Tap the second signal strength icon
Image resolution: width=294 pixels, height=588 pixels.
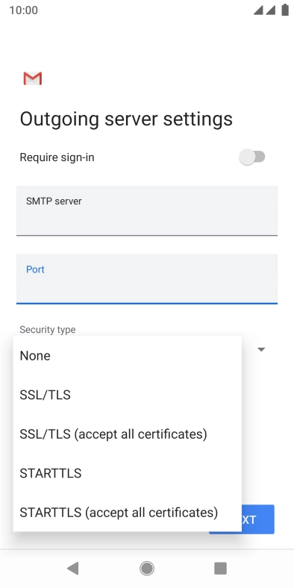click(x=271, y=10)
